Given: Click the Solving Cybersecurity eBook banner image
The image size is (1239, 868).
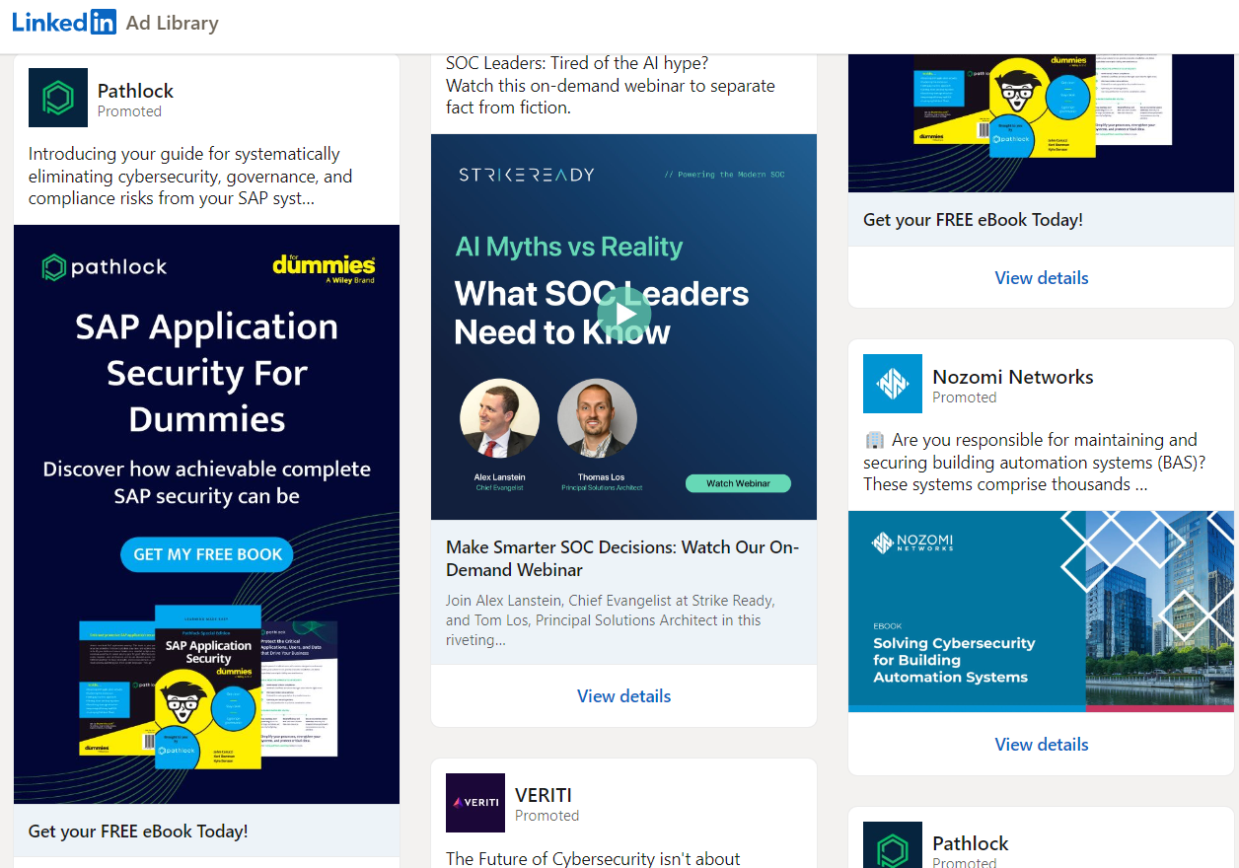Looking at the screenshot, I should 1041,610.
